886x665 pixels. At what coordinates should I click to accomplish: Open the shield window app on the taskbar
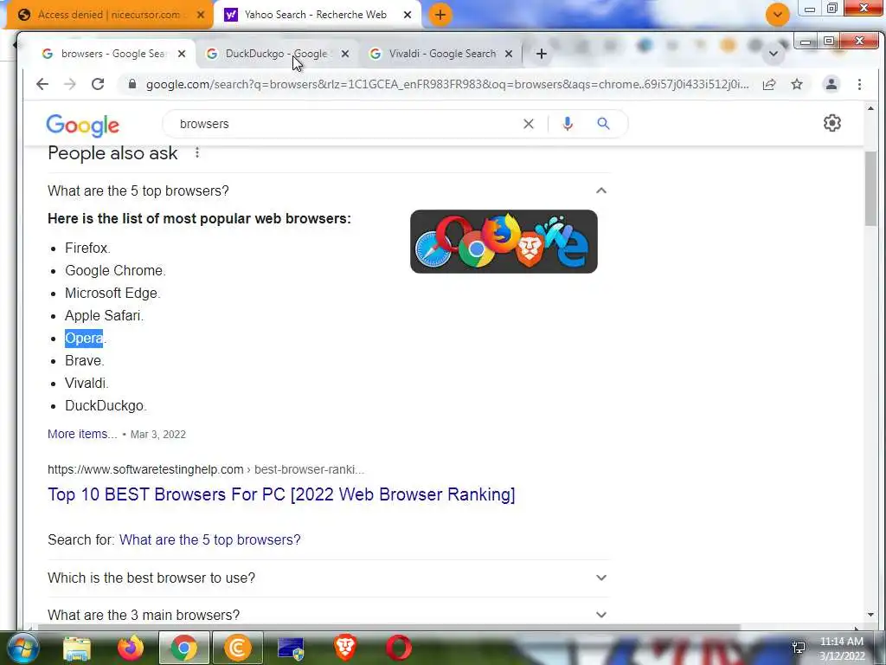pyautogui.click(x=291, y=649)
